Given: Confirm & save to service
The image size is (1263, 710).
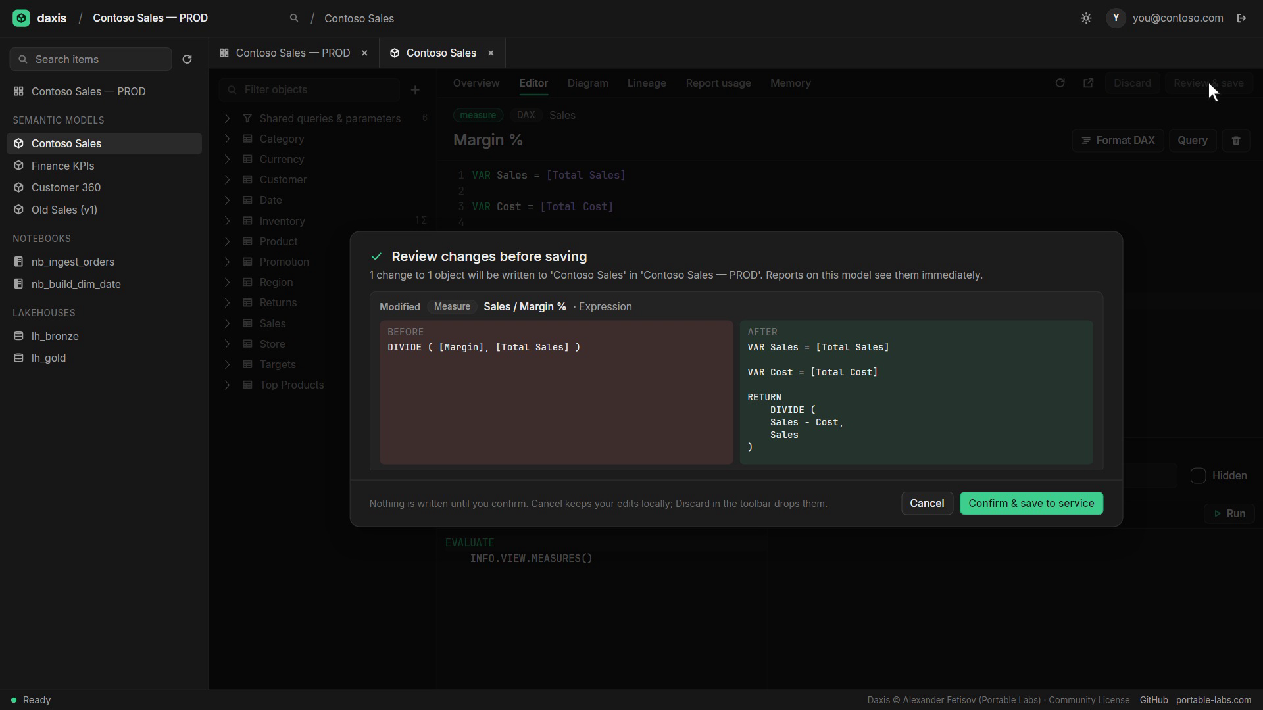Looking at the screenshot, I should pos(1031,504).
